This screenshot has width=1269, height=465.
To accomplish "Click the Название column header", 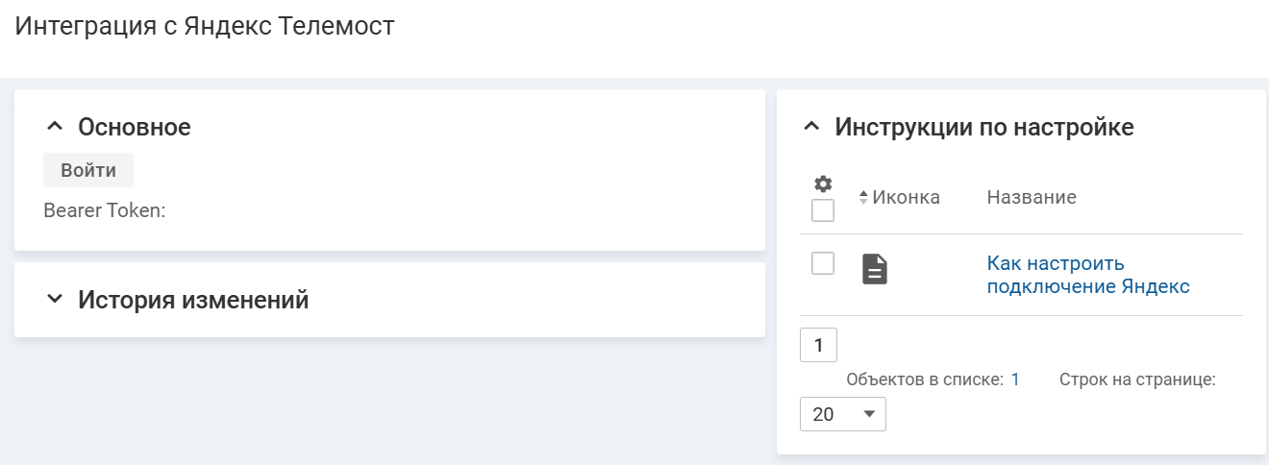I will 1032,198.
